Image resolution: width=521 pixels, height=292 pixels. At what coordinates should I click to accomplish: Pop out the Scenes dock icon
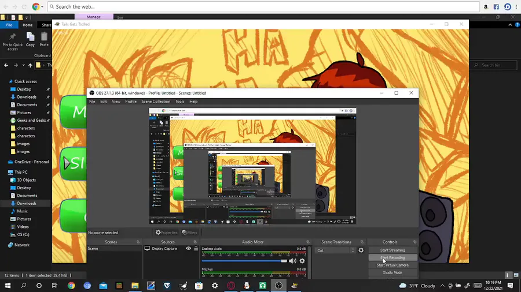138,242
